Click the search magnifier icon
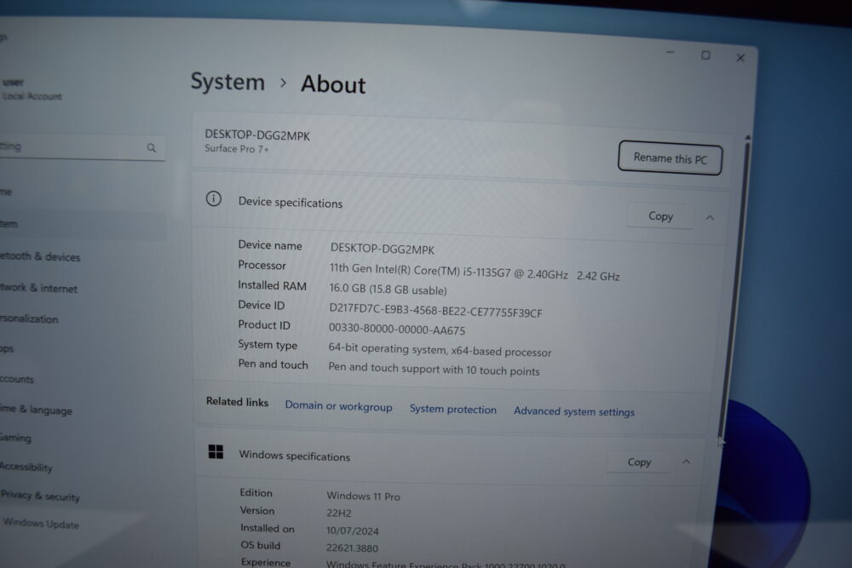The width and height of the screenshot is (852, 568). [152, 147]
